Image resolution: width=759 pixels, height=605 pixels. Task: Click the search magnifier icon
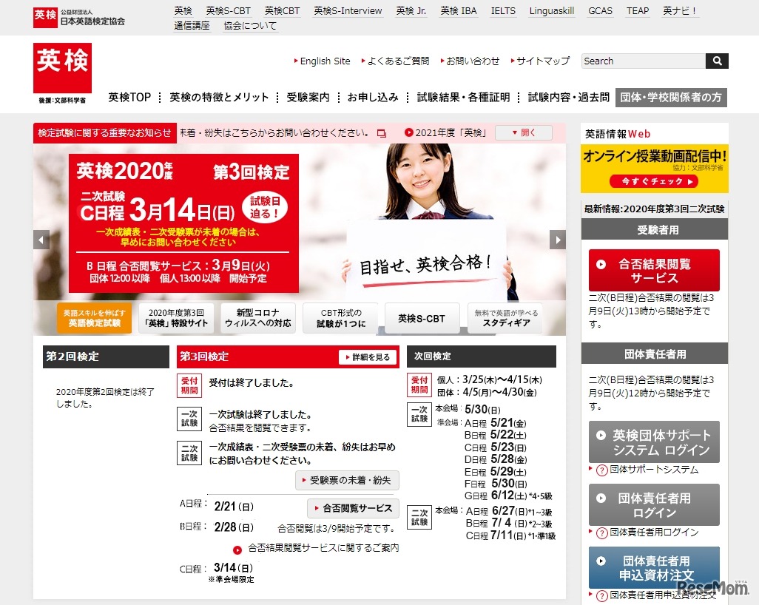(x=717, y=61)
